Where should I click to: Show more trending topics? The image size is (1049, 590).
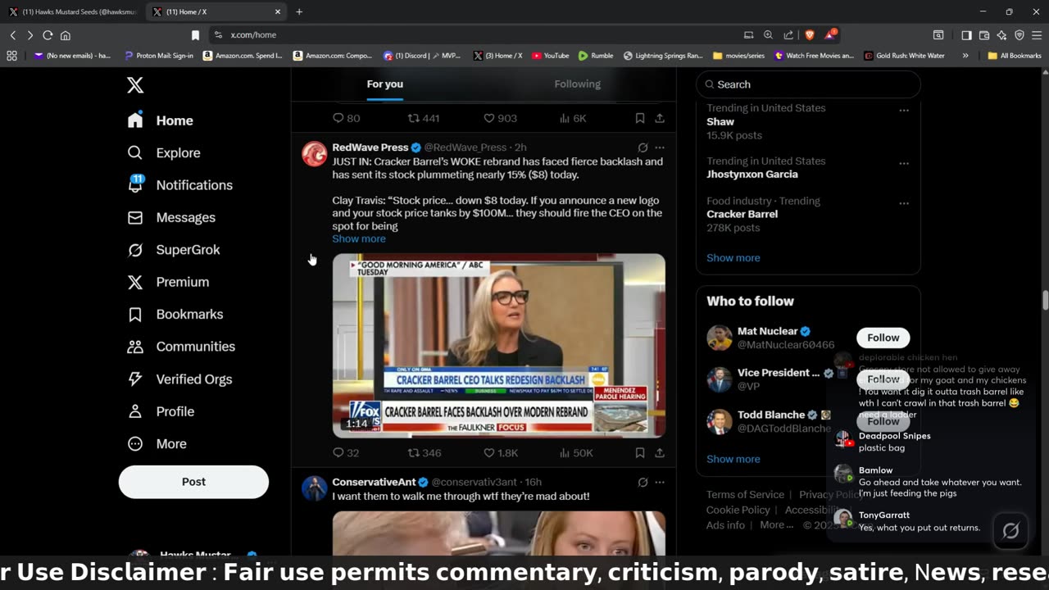(x=733, y=257)
